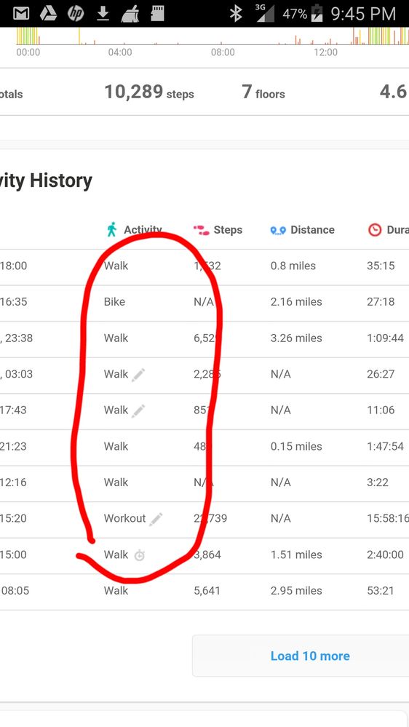This screenshot has width=409, height=727.
Task: Click the Steps column header
Action: (218, 229)
